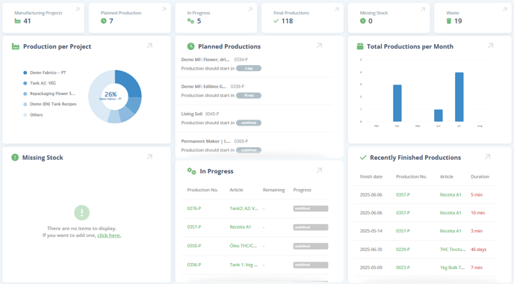Viewport: 514px width, 284px height.
Task: Open Missing Stock panel expand arrow
Action: 149,157
